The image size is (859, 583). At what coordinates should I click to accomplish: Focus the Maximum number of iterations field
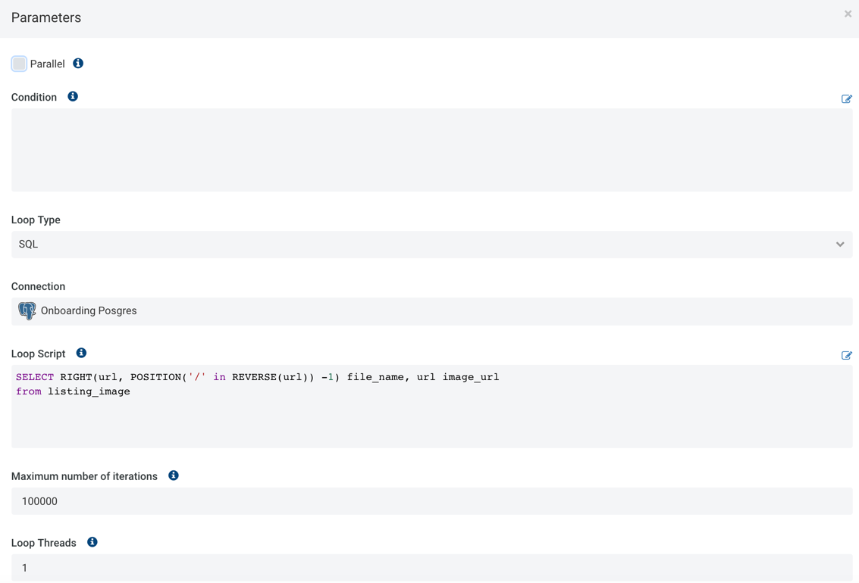(x=431, y=501)
